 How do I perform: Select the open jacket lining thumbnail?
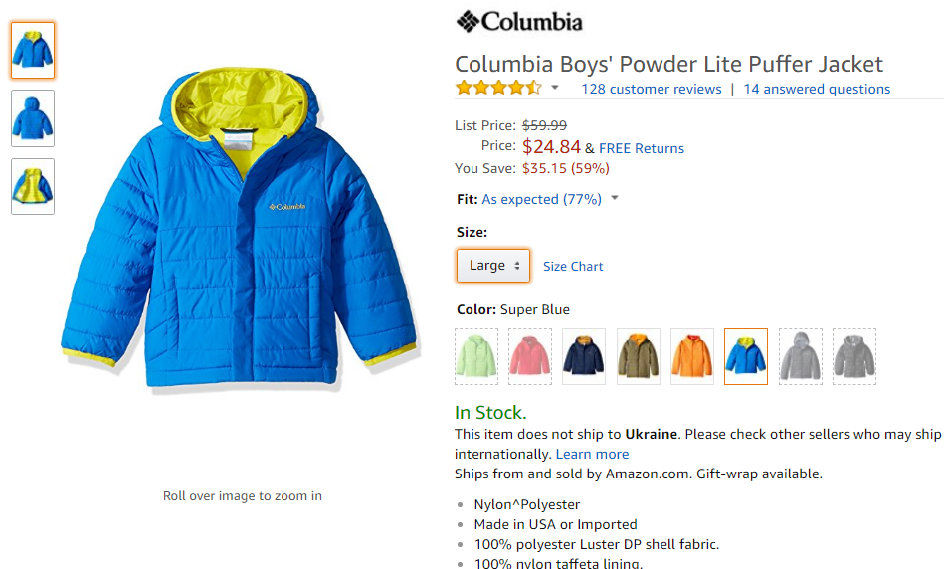(x=33, y=186)
